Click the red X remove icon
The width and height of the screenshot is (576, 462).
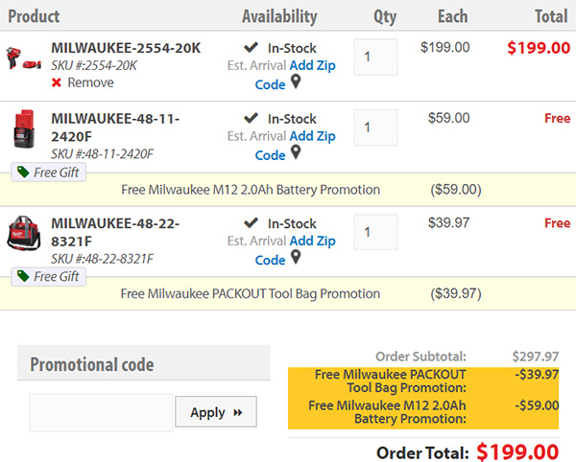[57, 82]
